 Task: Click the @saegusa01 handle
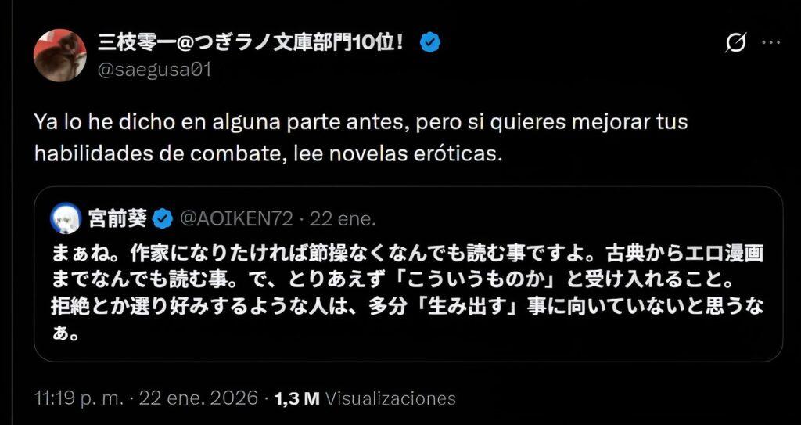click(154, 70)
